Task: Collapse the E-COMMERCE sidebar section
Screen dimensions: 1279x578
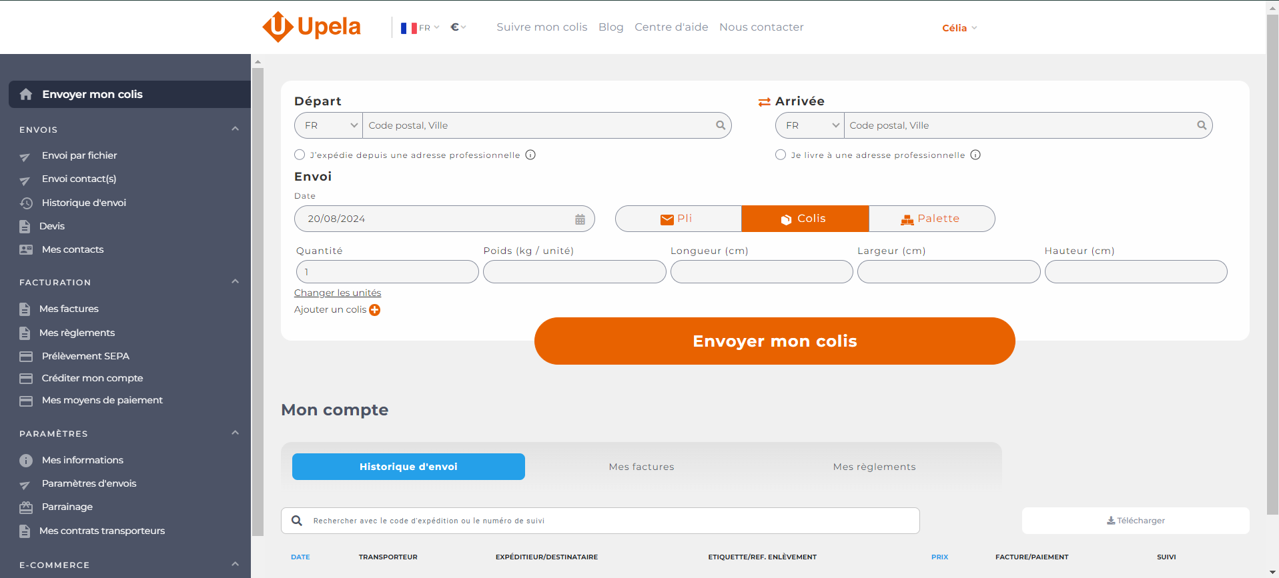Action: (x=235, y=564)
